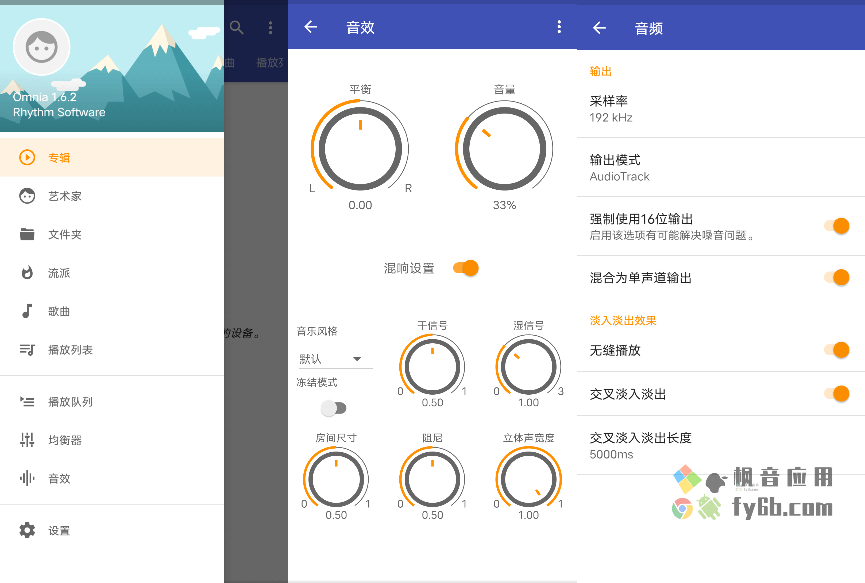Open the 音乐风格 默认 dropdown
Viewport: 865px width, 583px height.
[x=336, y=359]
